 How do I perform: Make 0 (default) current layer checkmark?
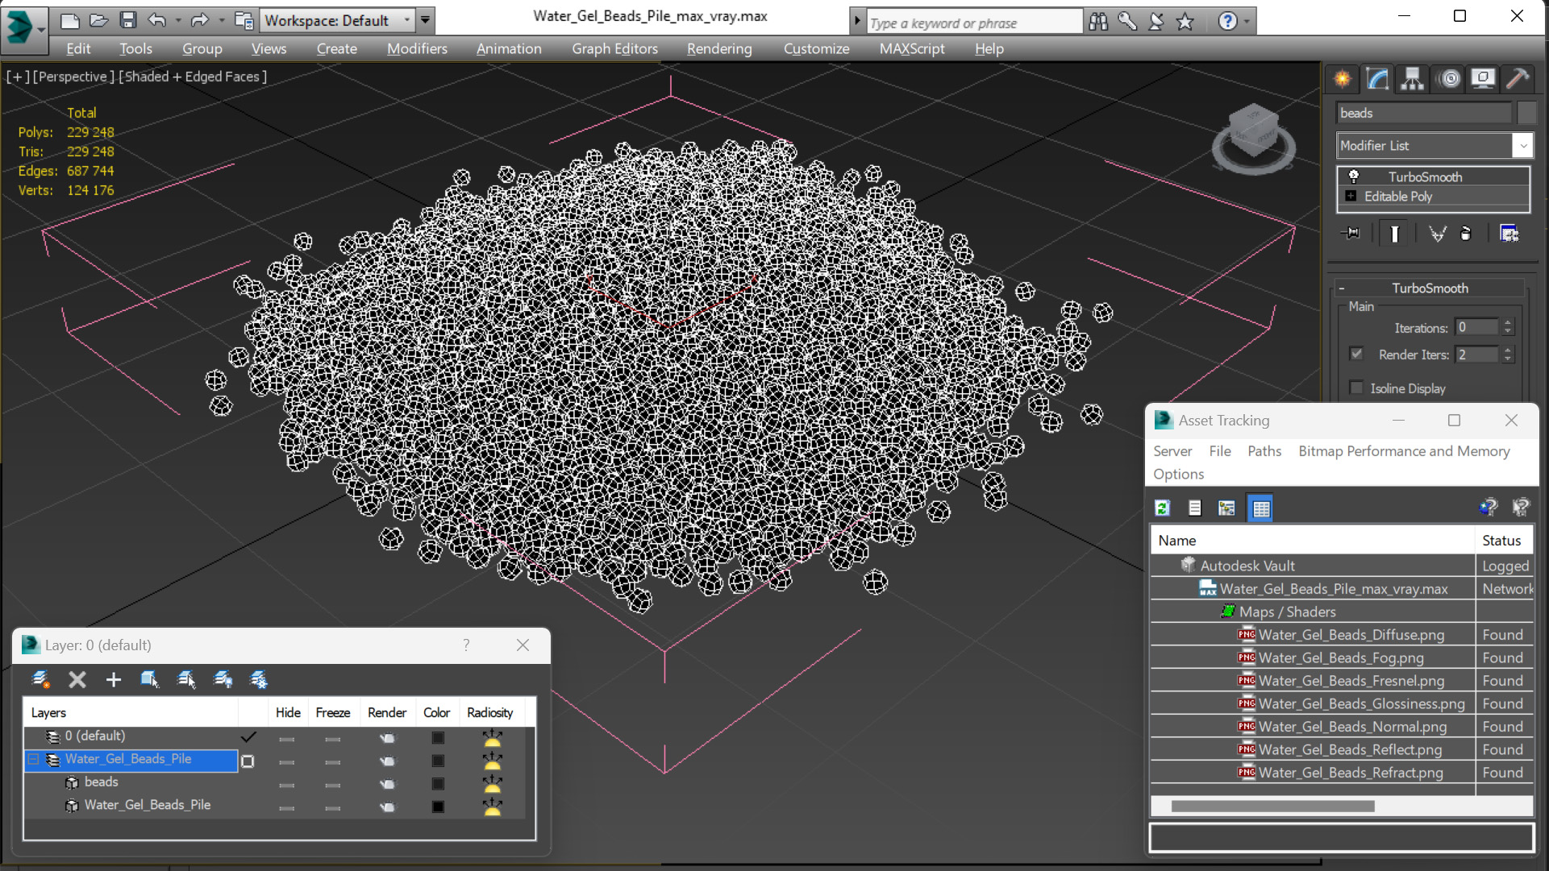248,736
